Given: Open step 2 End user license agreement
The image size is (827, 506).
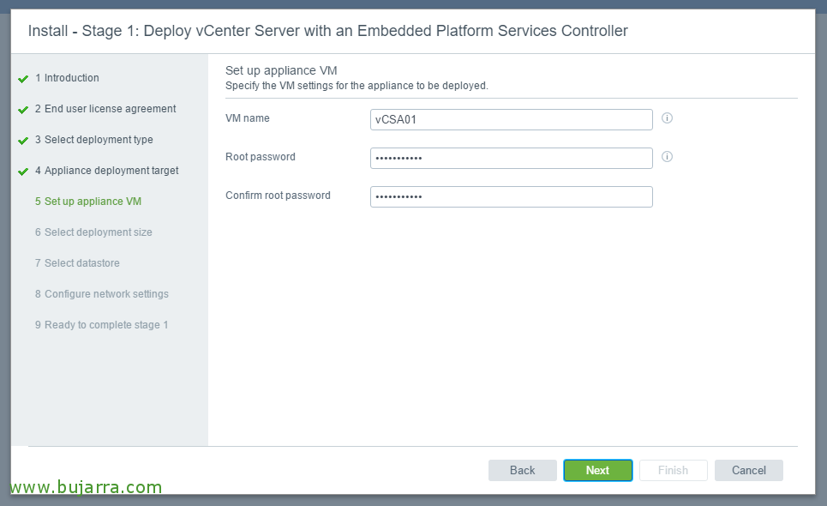Looking at the screenshot, I should pyautogui.click(x=105, y=109).
